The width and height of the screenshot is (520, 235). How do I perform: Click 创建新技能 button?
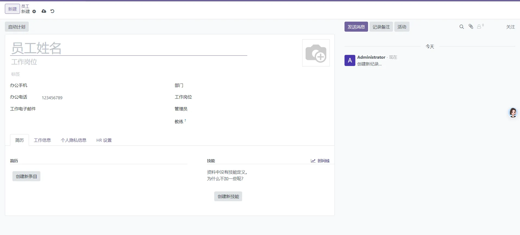[228, 196]
